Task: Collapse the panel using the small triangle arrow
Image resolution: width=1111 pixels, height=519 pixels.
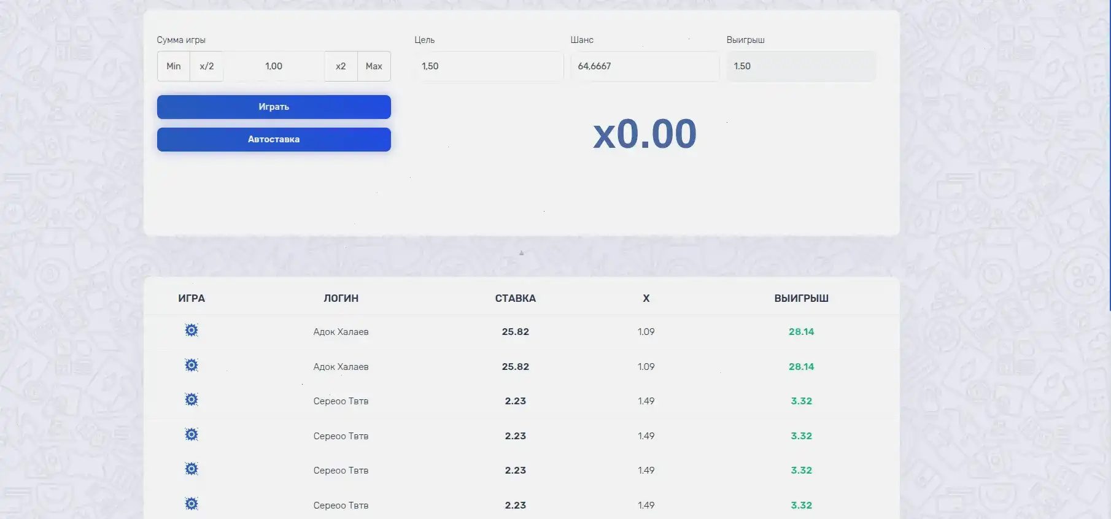Action: pyautogui.click(x=522, y=253)
